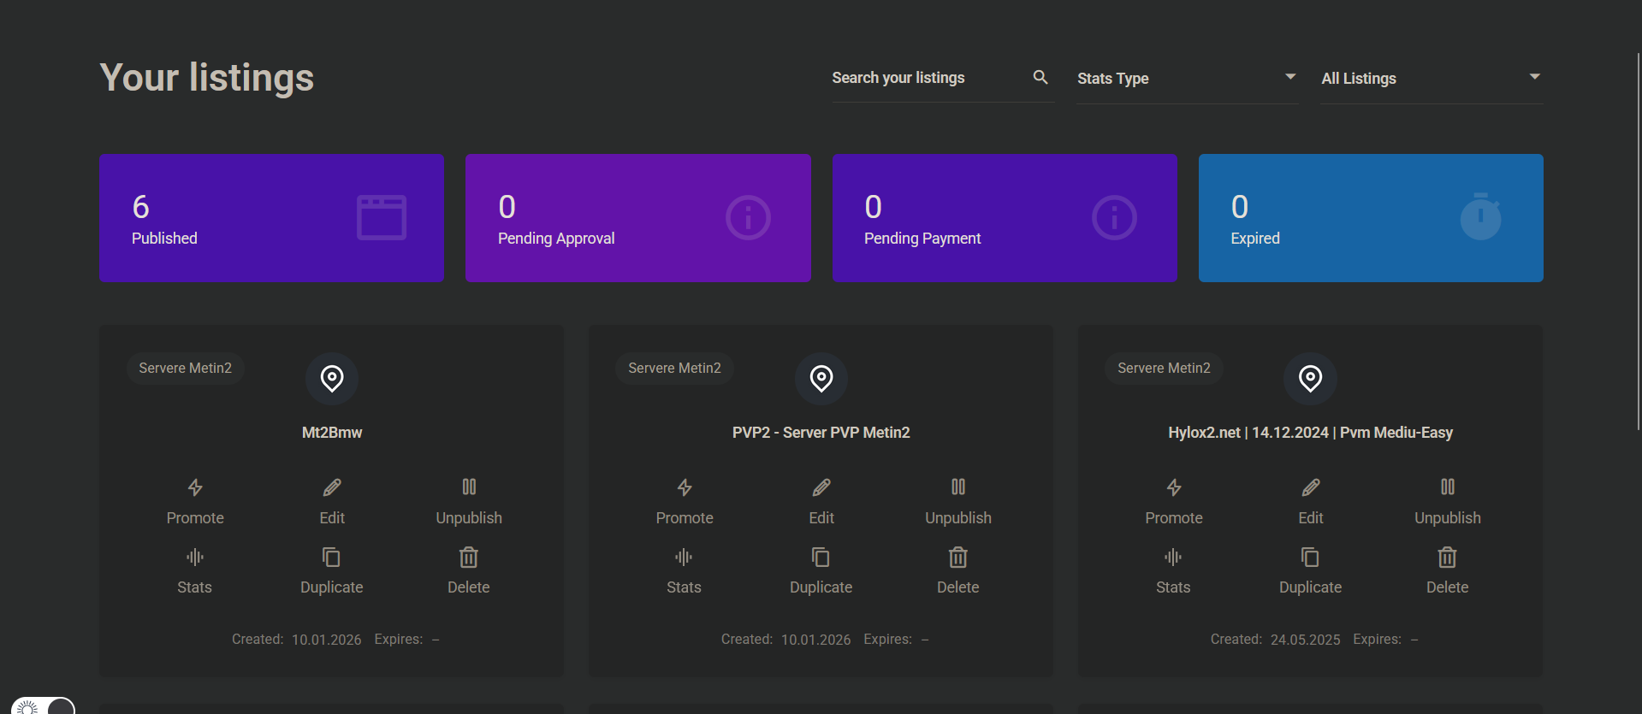Screen dimensions: 1642x714
Task: Toggle the light/dark theme switch
Action: pos(43,706)
